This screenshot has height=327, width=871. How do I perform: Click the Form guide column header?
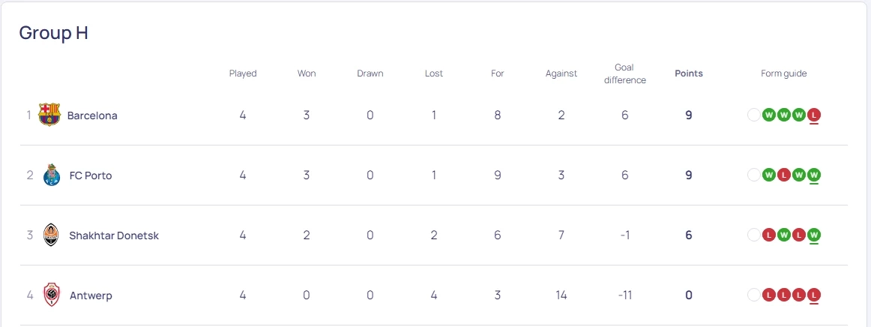[x=783, y=73]
